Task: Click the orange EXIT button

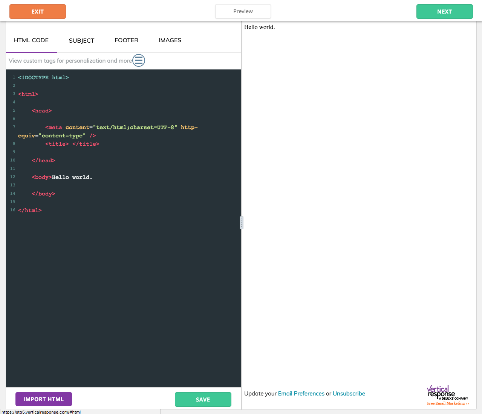Action: [x=38, y=12]
